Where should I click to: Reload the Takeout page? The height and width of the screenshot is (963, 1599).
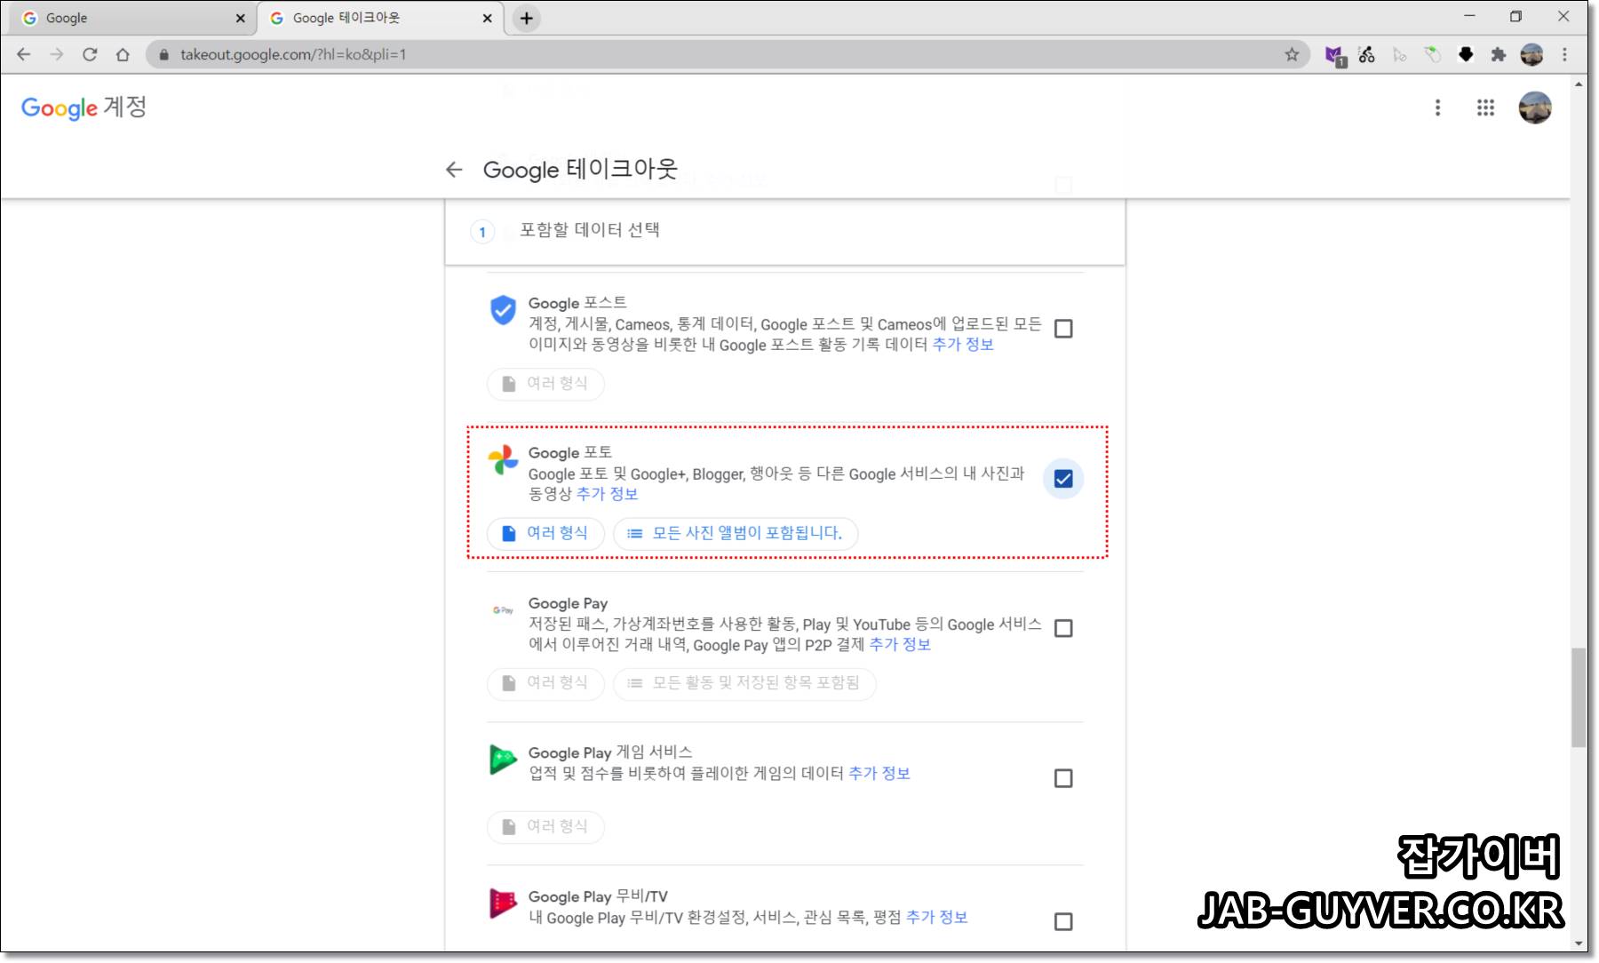coord(90,54)
